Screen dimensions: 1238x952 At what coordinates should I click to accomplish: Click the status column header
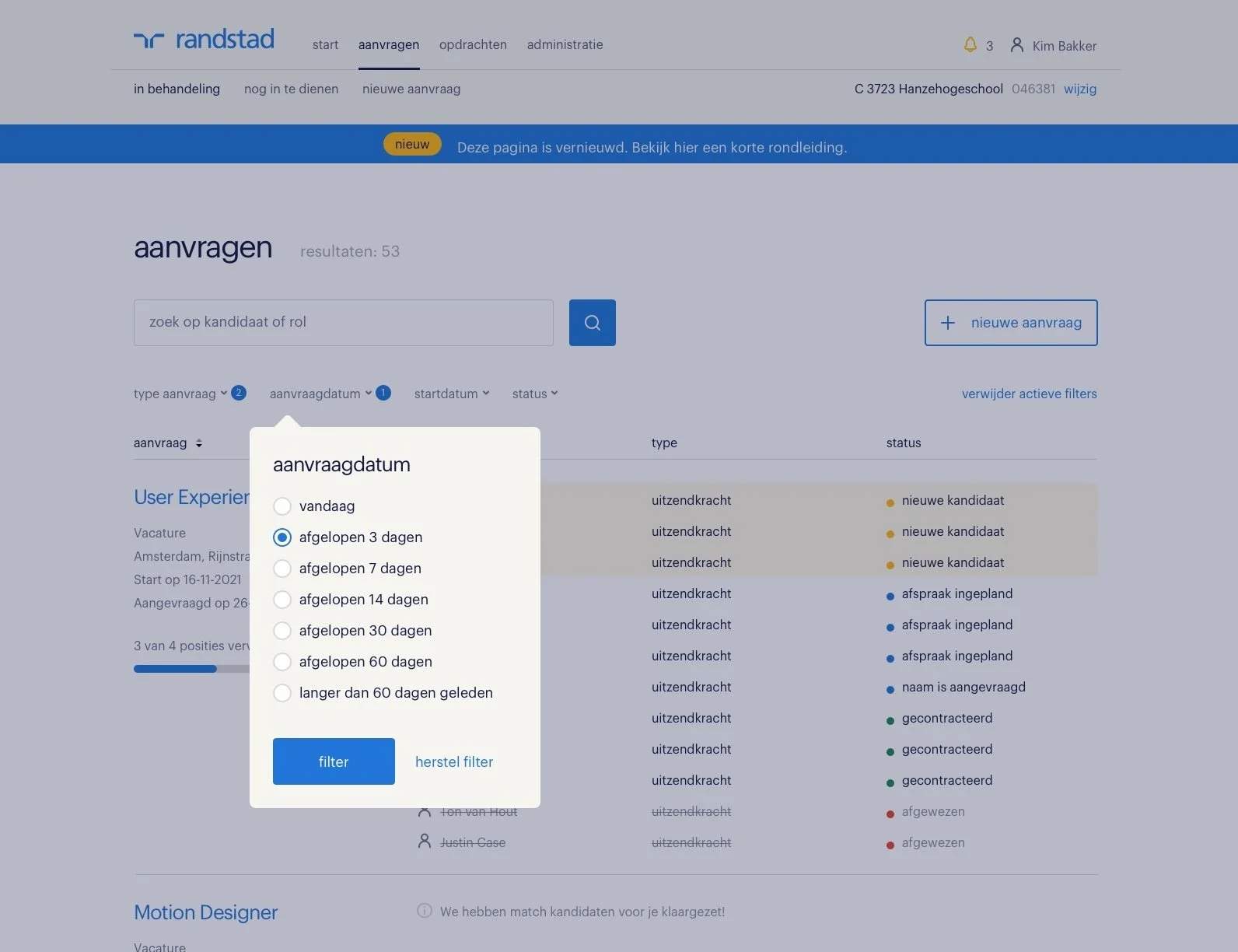click(904, 443)
